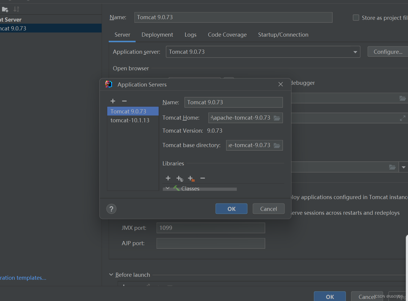Remove selected application server with minus icon
The width and height of the screenshot is (408, 301).
(x=124, y=101)
